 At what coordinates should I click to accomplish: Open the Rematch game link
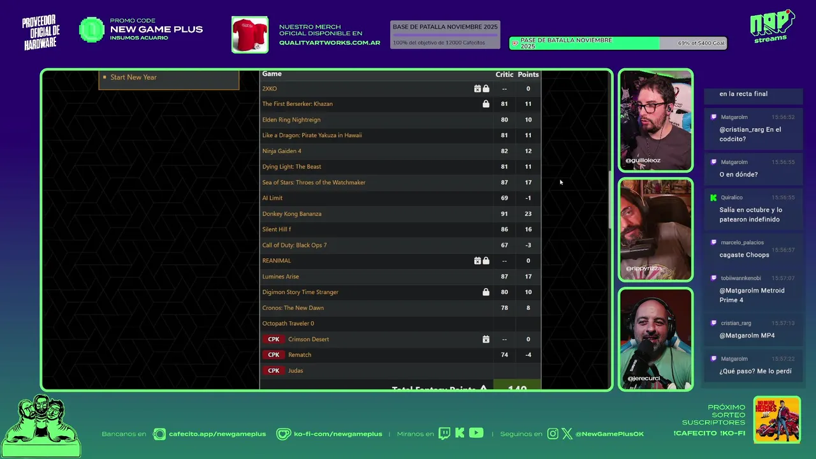(300, 355)
